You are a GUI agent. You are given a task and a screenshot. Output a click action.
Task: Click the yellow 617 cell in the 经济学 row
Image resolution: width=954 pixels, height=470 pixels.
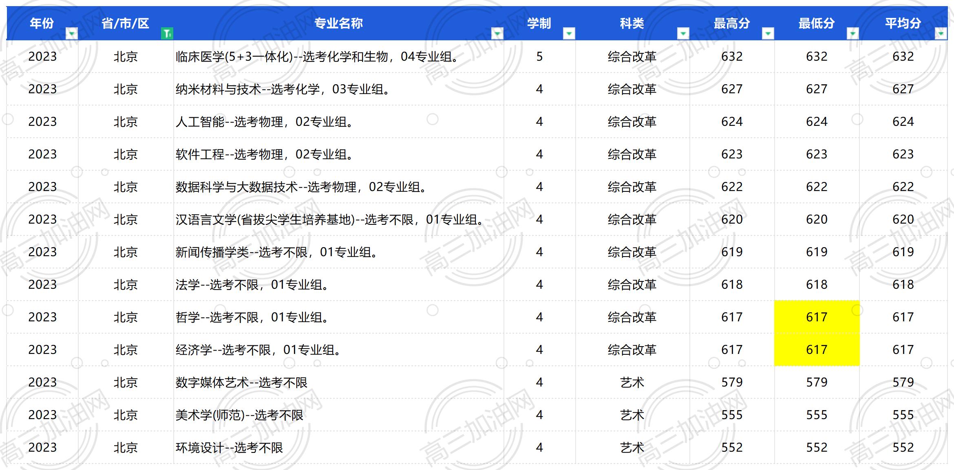click(x=817, y=350)
